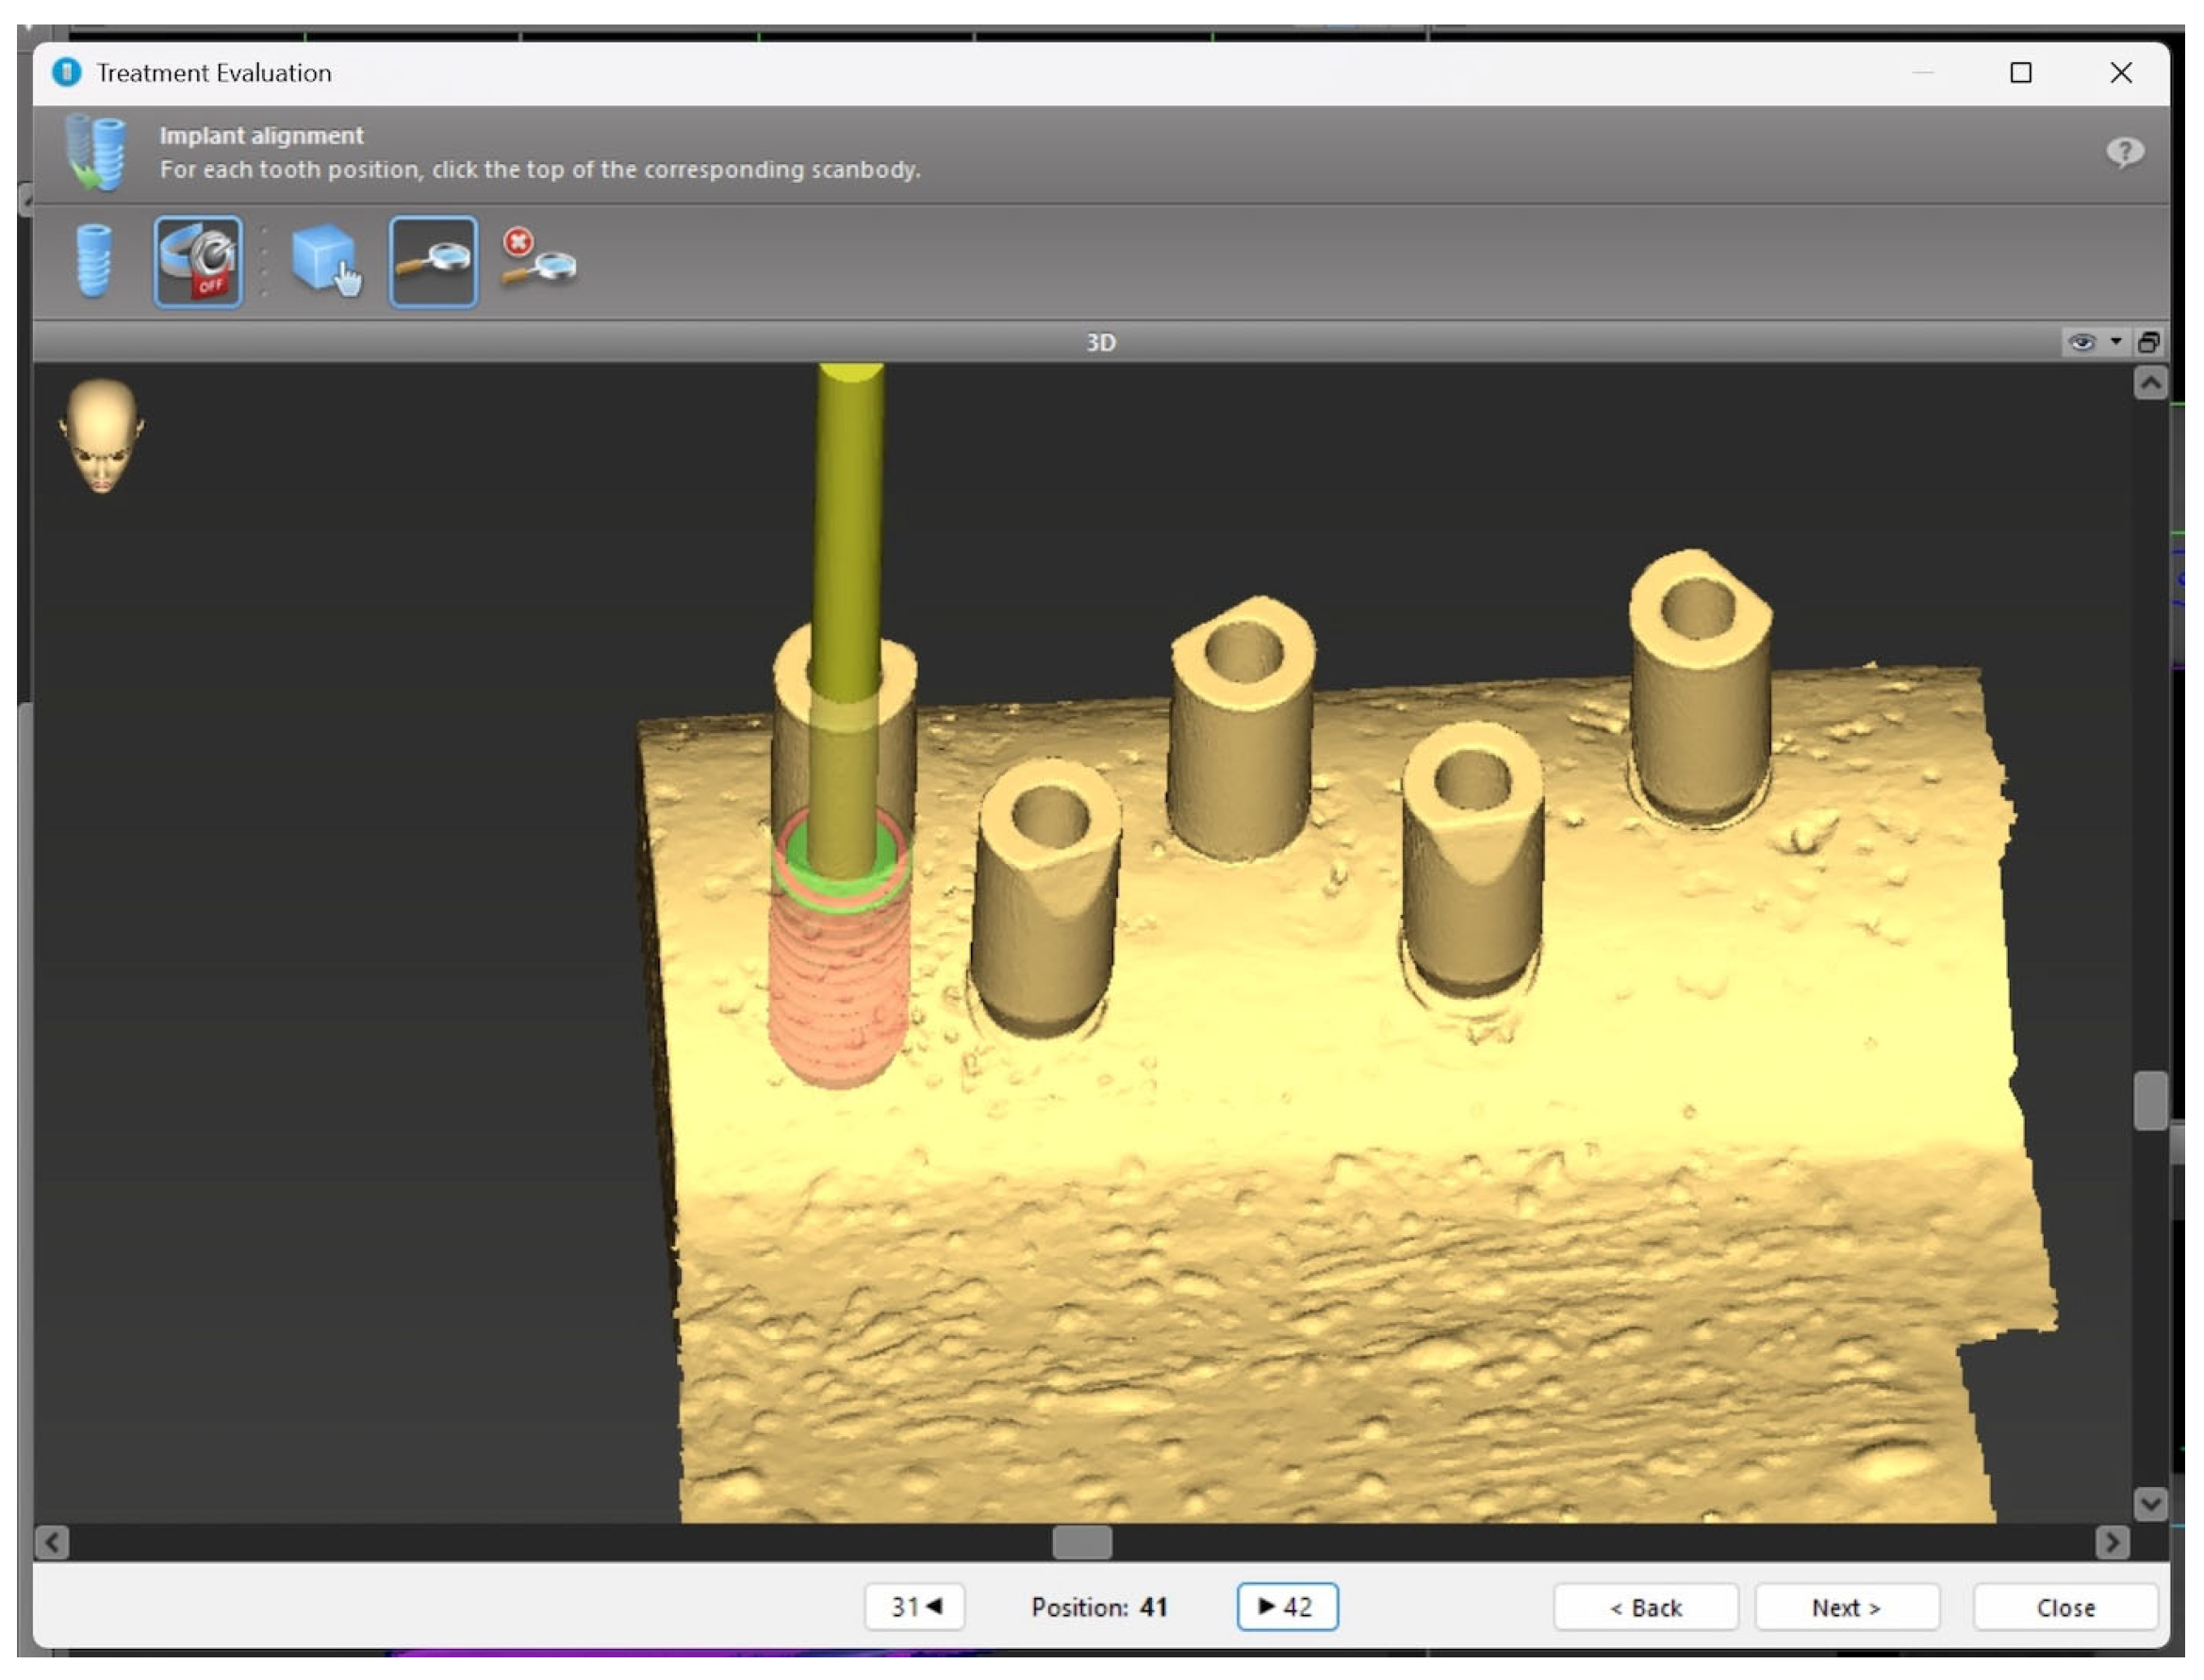Expand the visibility dropdown arrow

[x=2115, y=342]
